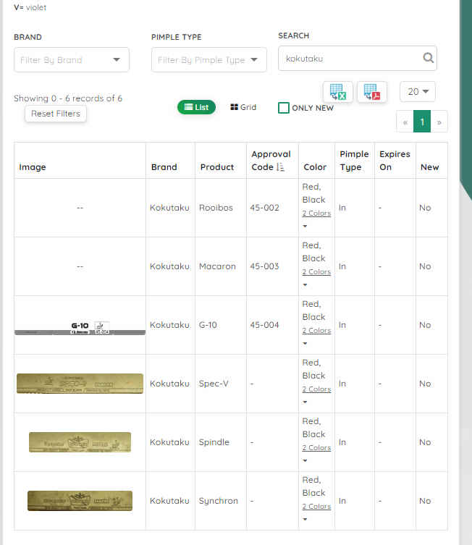Open 2 Colors link for Spec-V

tap(316, 389)
